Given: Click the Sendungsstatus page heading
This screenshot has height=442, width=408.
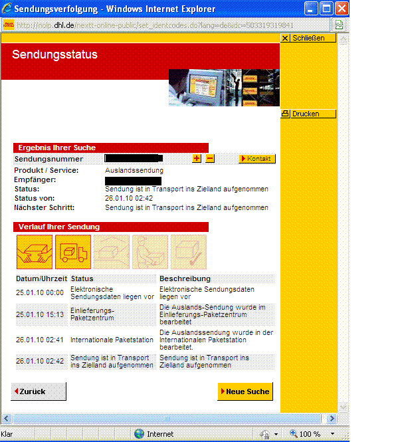Looking at the screenshot, I should [54, 55].
